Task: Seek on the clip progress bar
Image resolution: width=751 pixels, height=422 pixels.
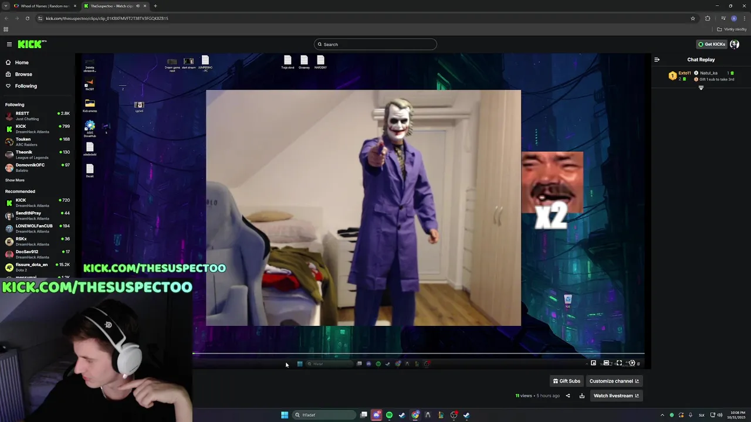Action: point(418,353)
